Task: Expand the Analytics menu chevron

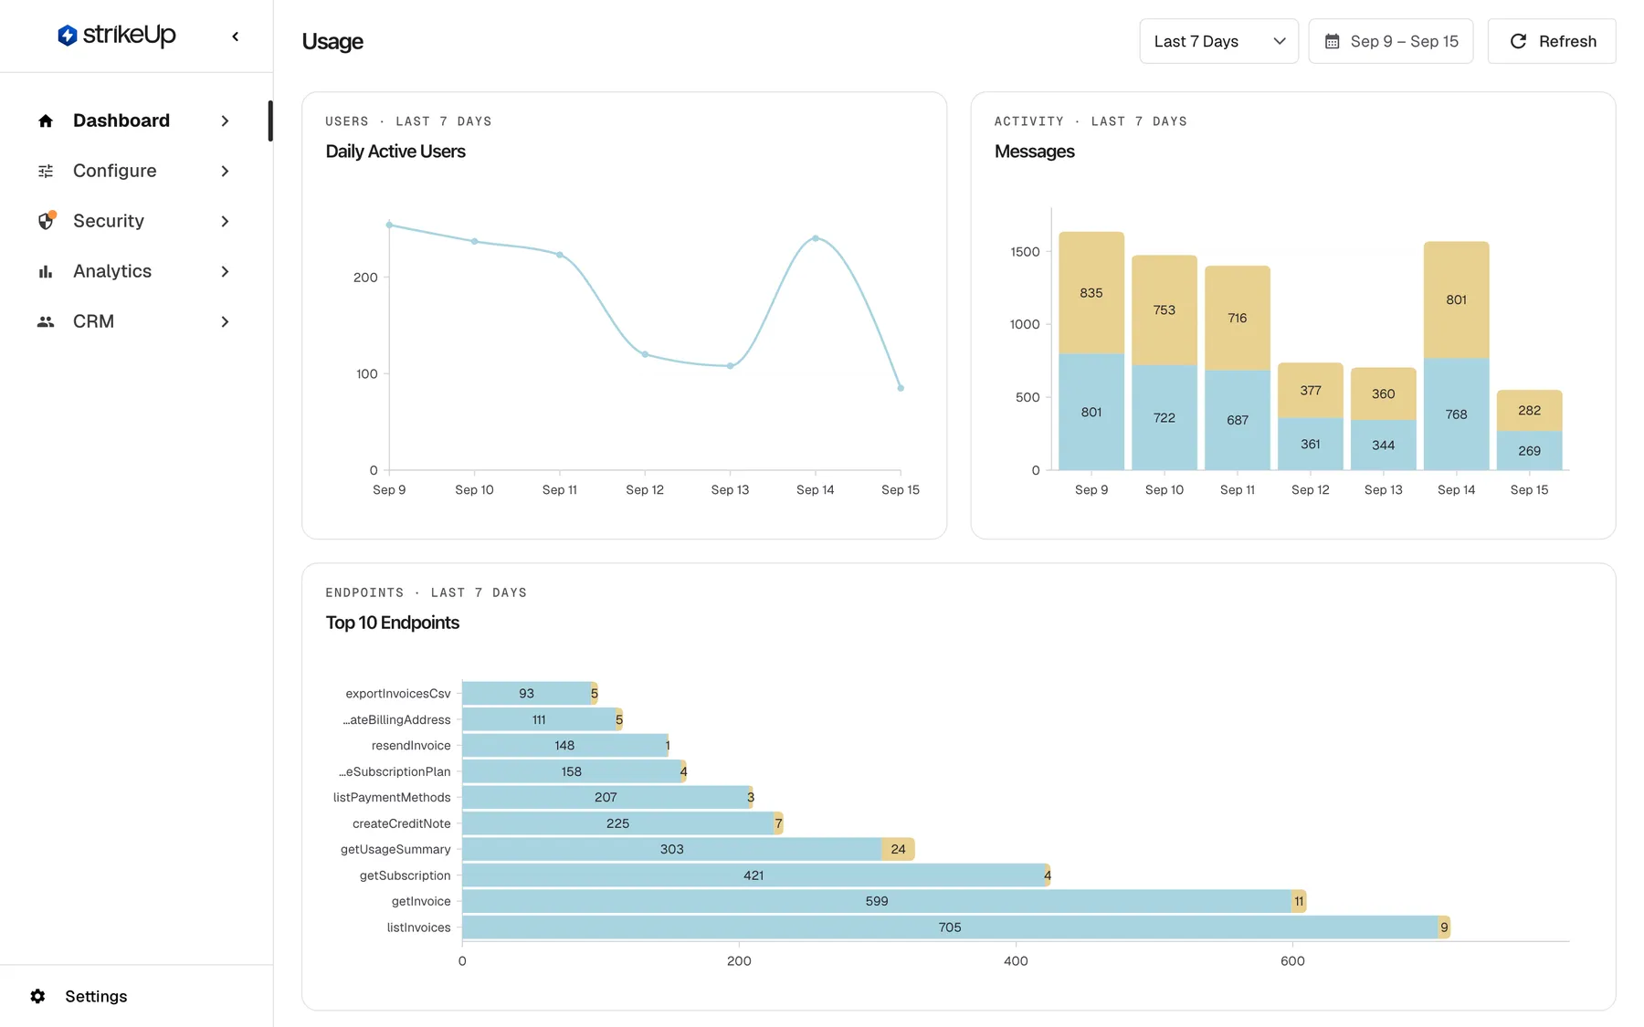Action: tap(225, 271)
